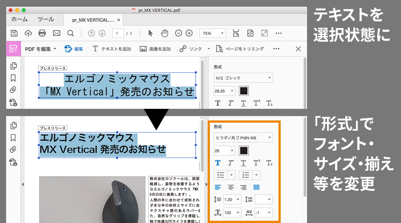
Task: Click 画像を追加 add image button
Action: coord(155,49)
